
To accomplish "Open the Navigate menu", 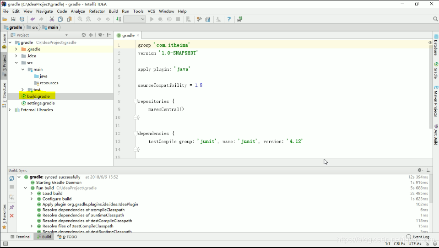I will pos(44,11).
